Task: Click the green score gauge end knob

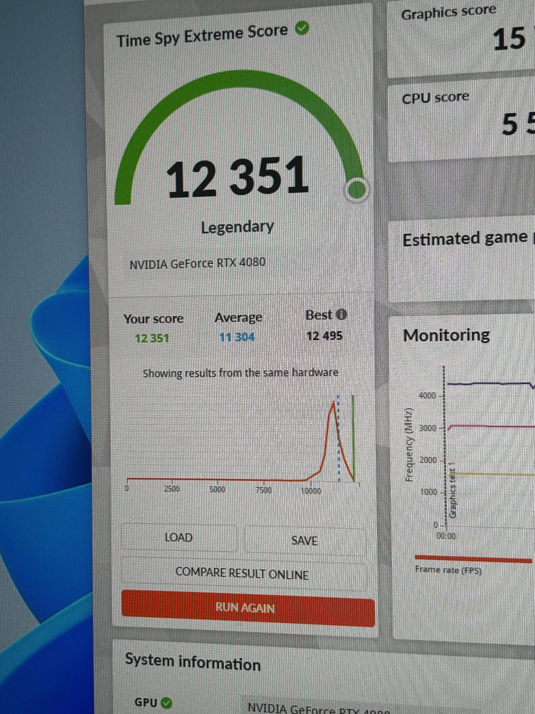Action: point(356,189)
